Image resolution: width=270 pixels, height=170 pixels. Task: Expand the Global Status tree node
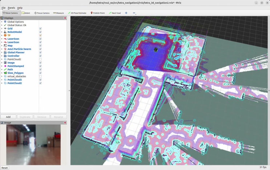(2, 25)
